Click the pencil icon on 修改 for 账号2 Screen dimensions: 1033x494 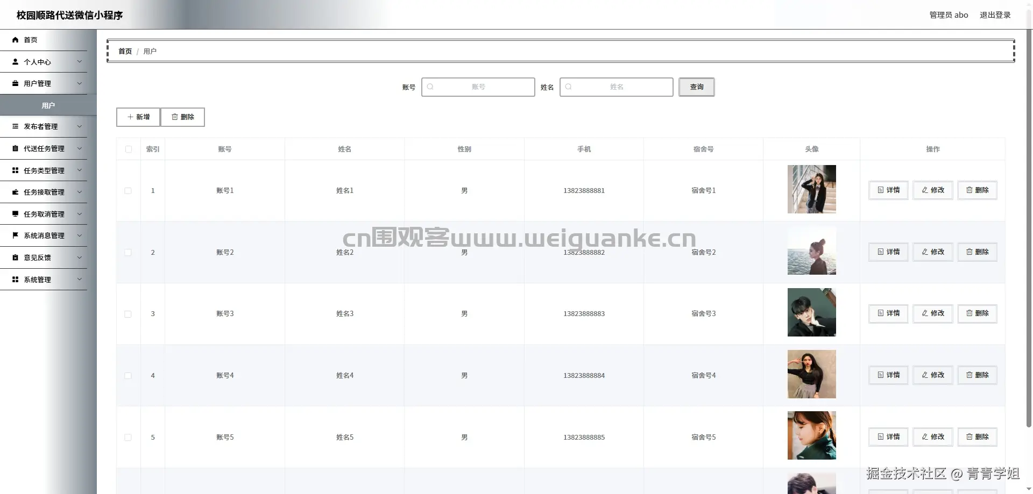[x=925, y=252]
